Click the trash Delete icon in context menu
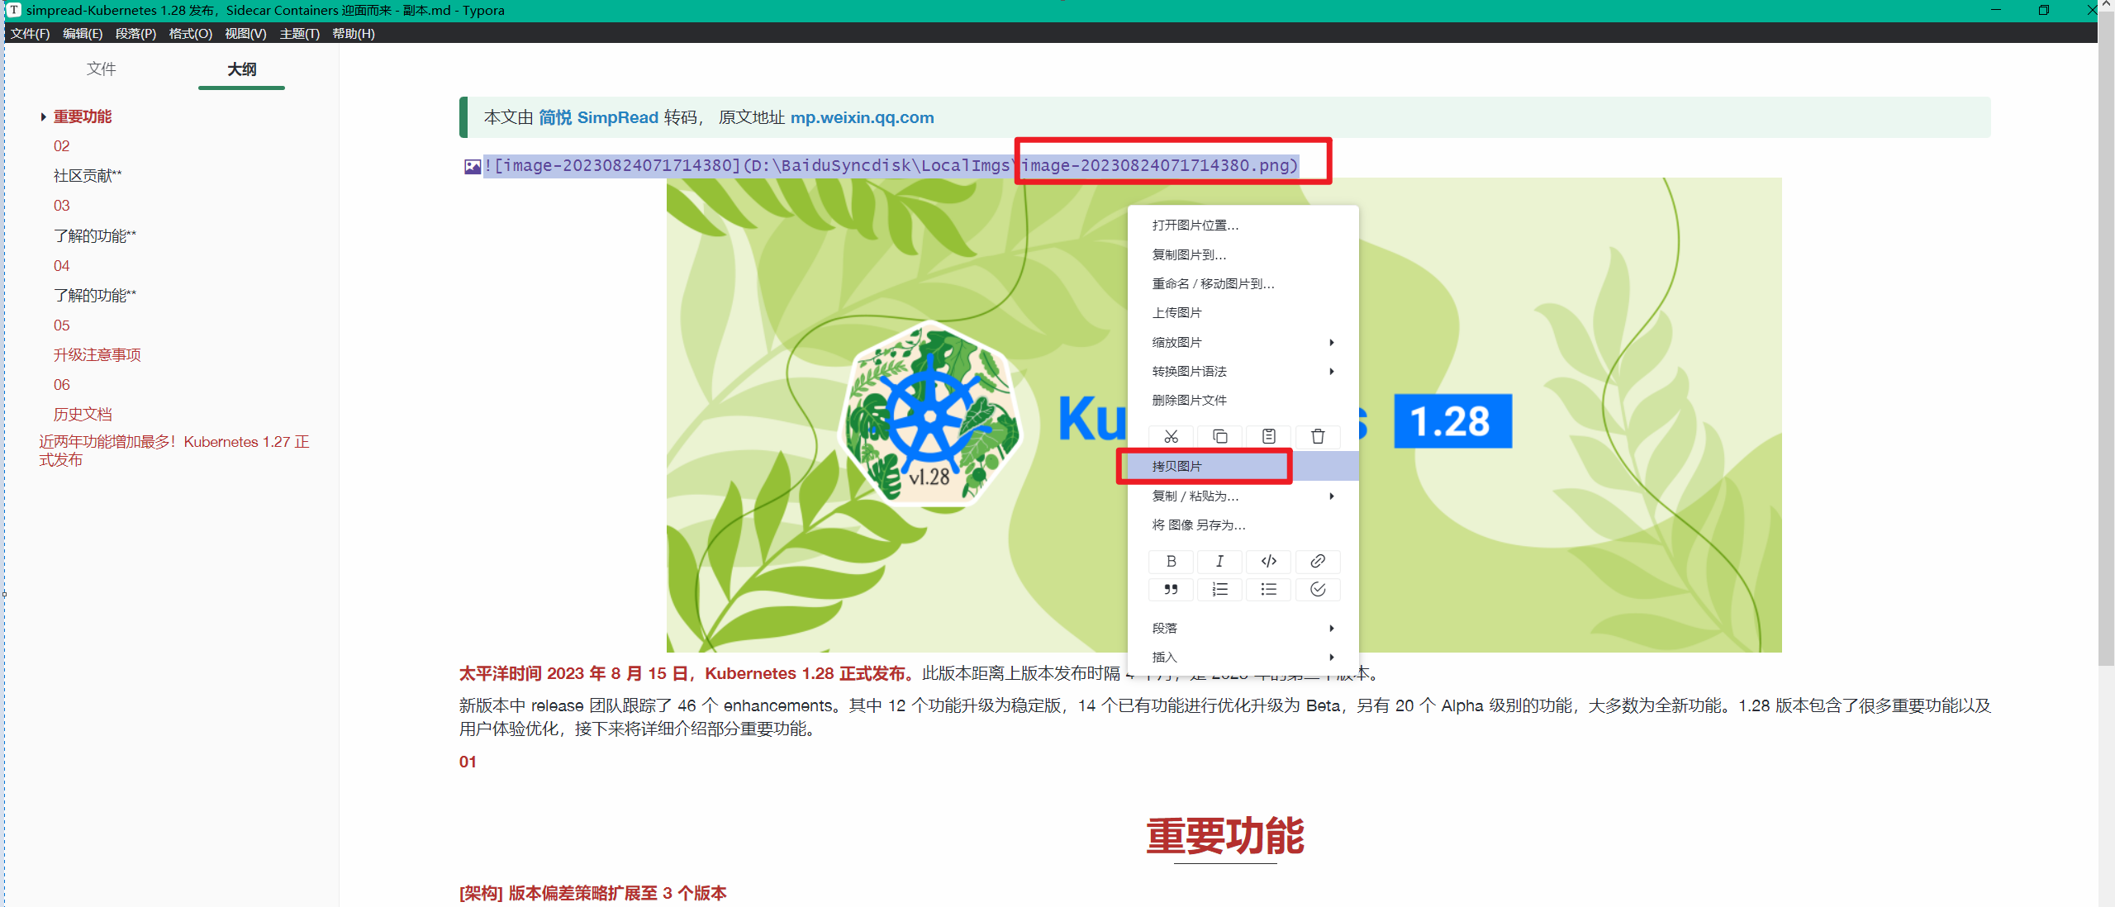Image resolution: width=2115 pixels, height=907 pixels. (1318, 436)
